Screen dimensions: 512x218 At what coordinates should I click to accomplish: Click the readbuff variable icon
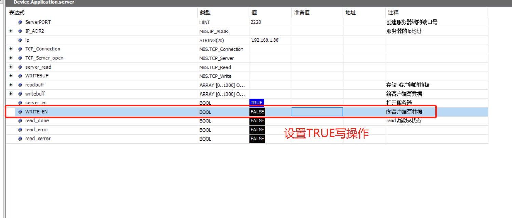[x=20, y=85]
